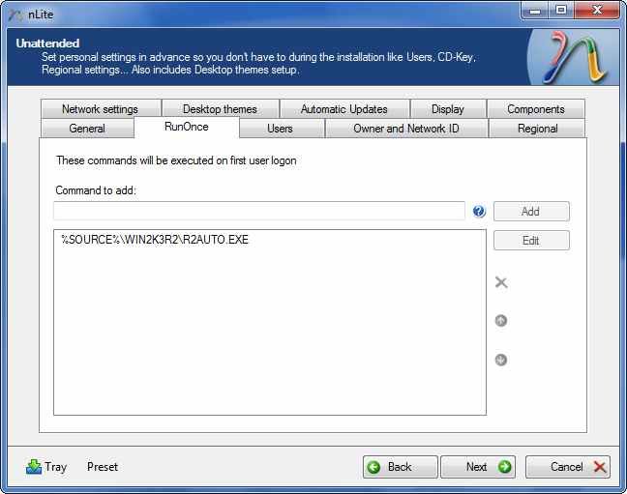
Task: Minimize the nLite window
Action: tap(535, 11)
